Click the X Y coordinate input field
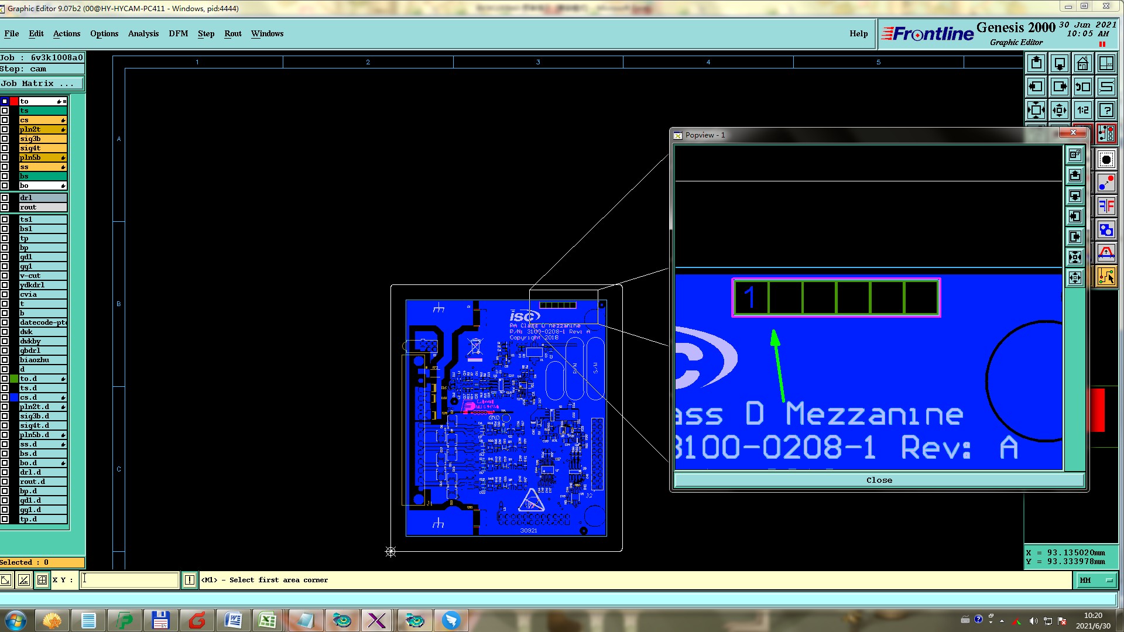The width and height of the screenshot is (1124, 632). click(129, 580)
